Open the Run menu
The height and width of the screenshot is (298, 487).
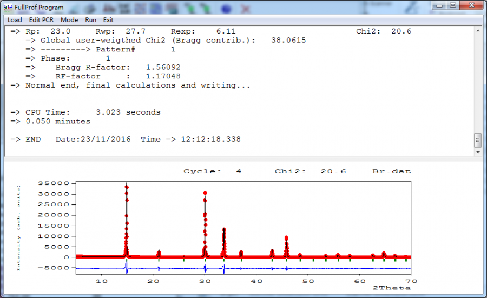point(91,20)
